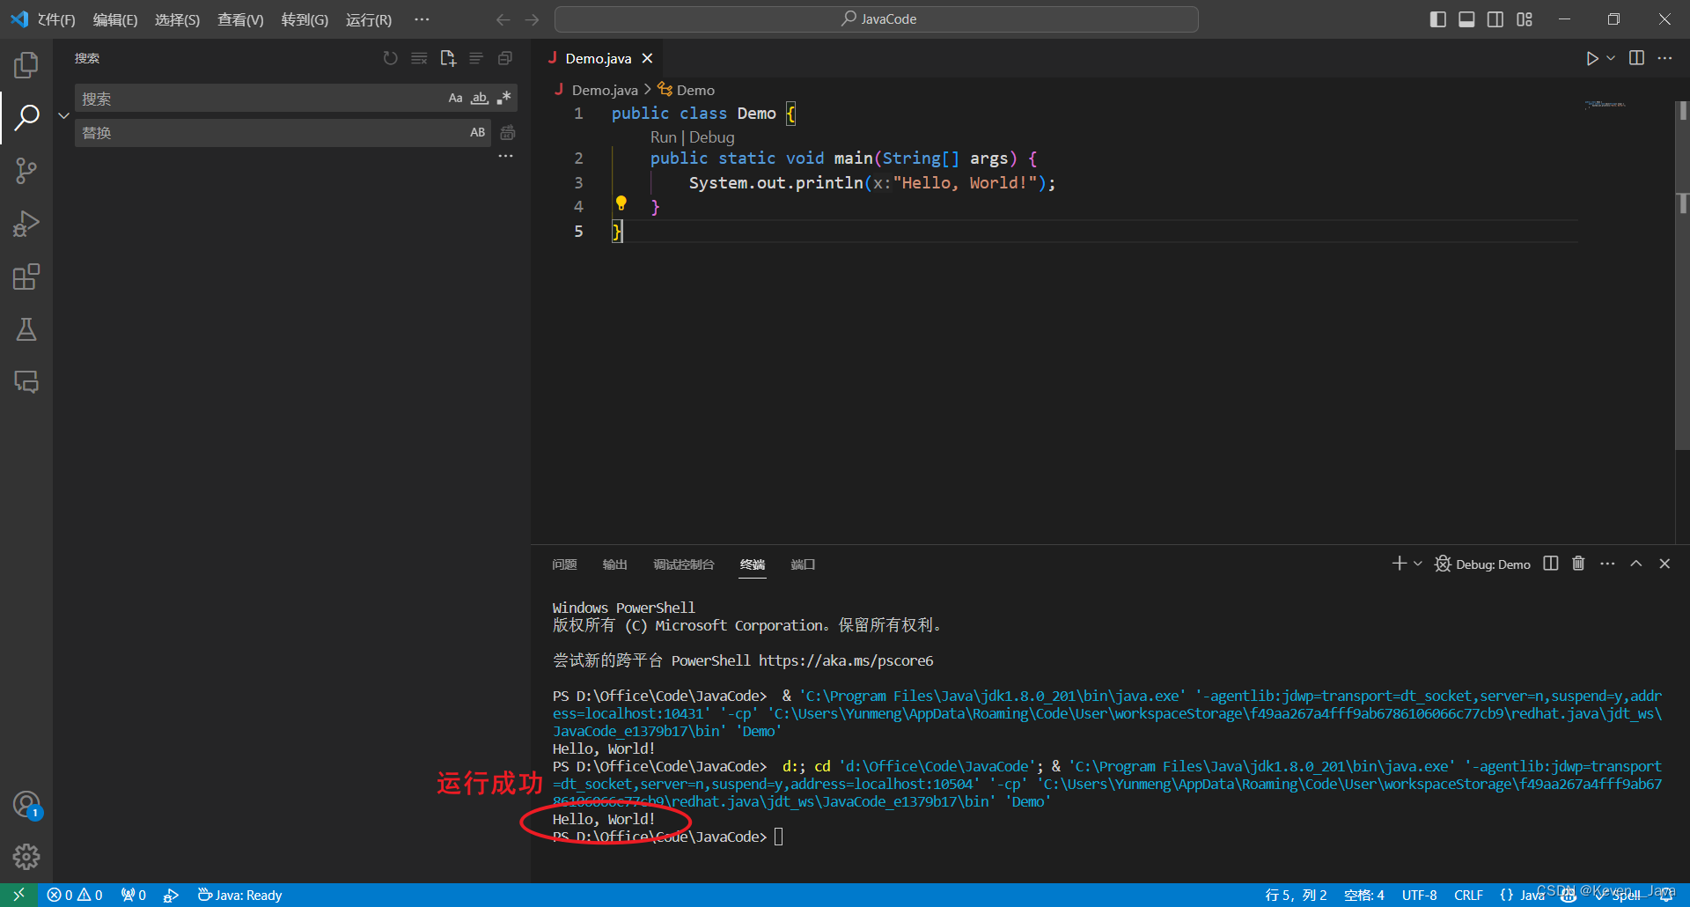
Task: Collapse all search results
Action: coord(505,58)
